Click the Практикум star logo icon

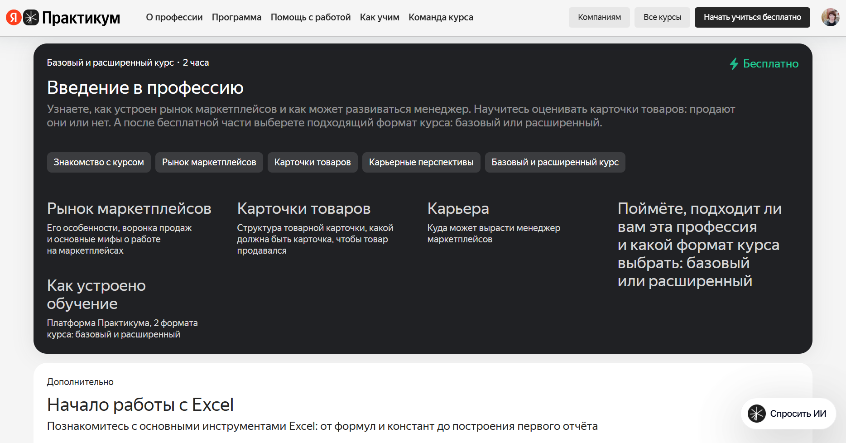point(31,17)
